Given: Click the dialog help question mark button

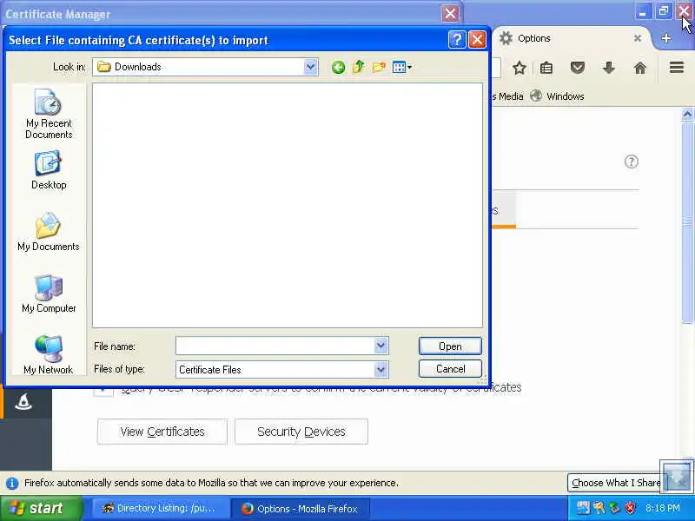Looking at the screenshot, I should click(x=457, y=40).
